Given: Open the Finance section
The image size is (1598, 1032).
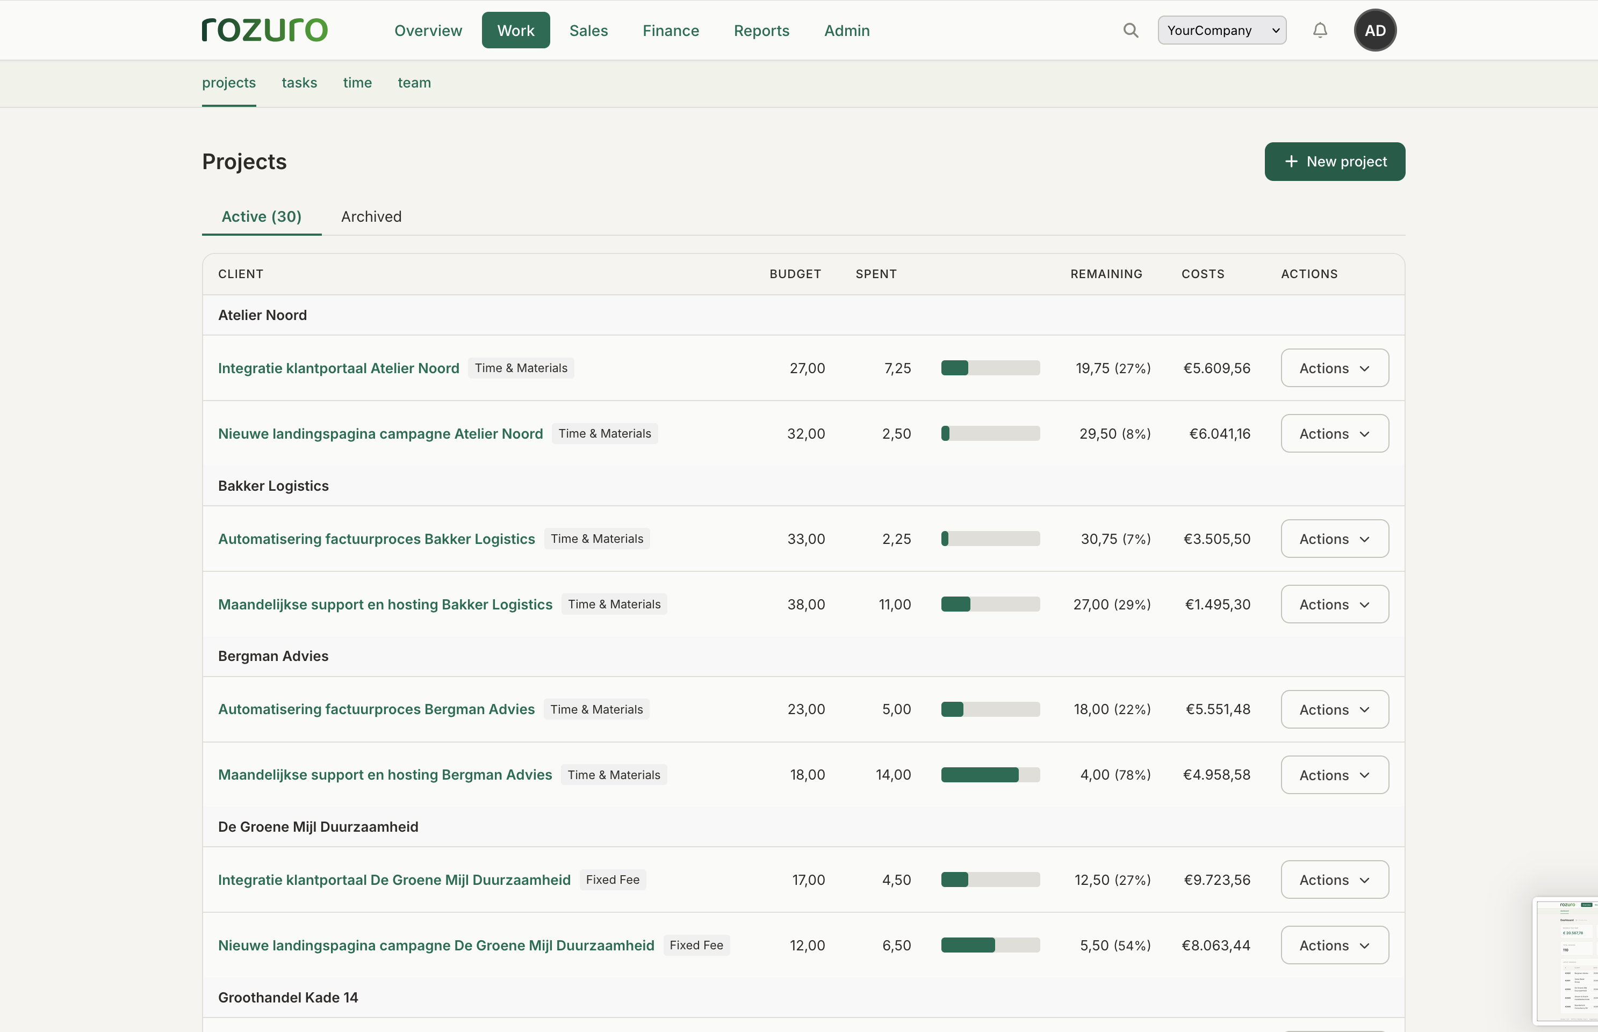Looking at the screenshot, I should 671,30.
